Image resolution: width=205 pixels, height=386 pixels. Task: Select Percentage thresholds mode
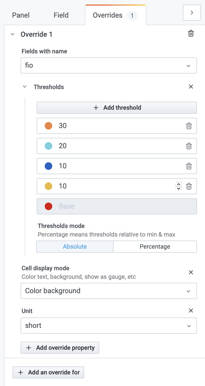(x=155, y=247)
